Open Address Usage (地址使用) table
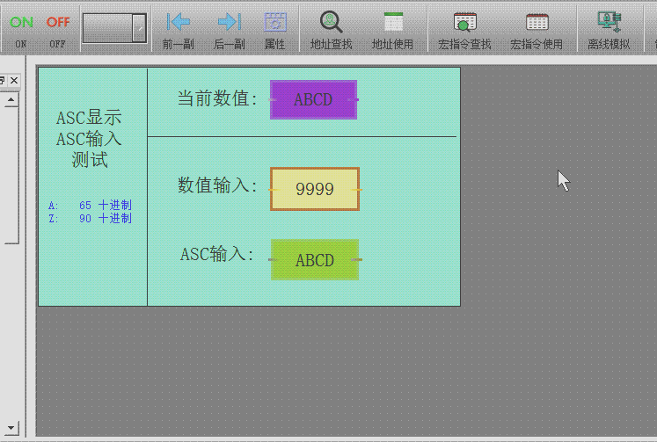Screen dimensions: 657x442 click(392, 28)
